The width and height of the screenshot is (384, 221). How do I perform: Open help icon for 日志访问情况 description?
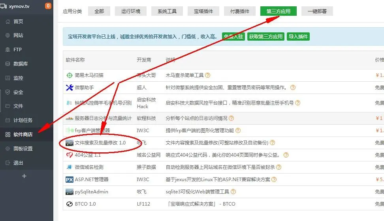pyautogui.click(x=231, y=118)
